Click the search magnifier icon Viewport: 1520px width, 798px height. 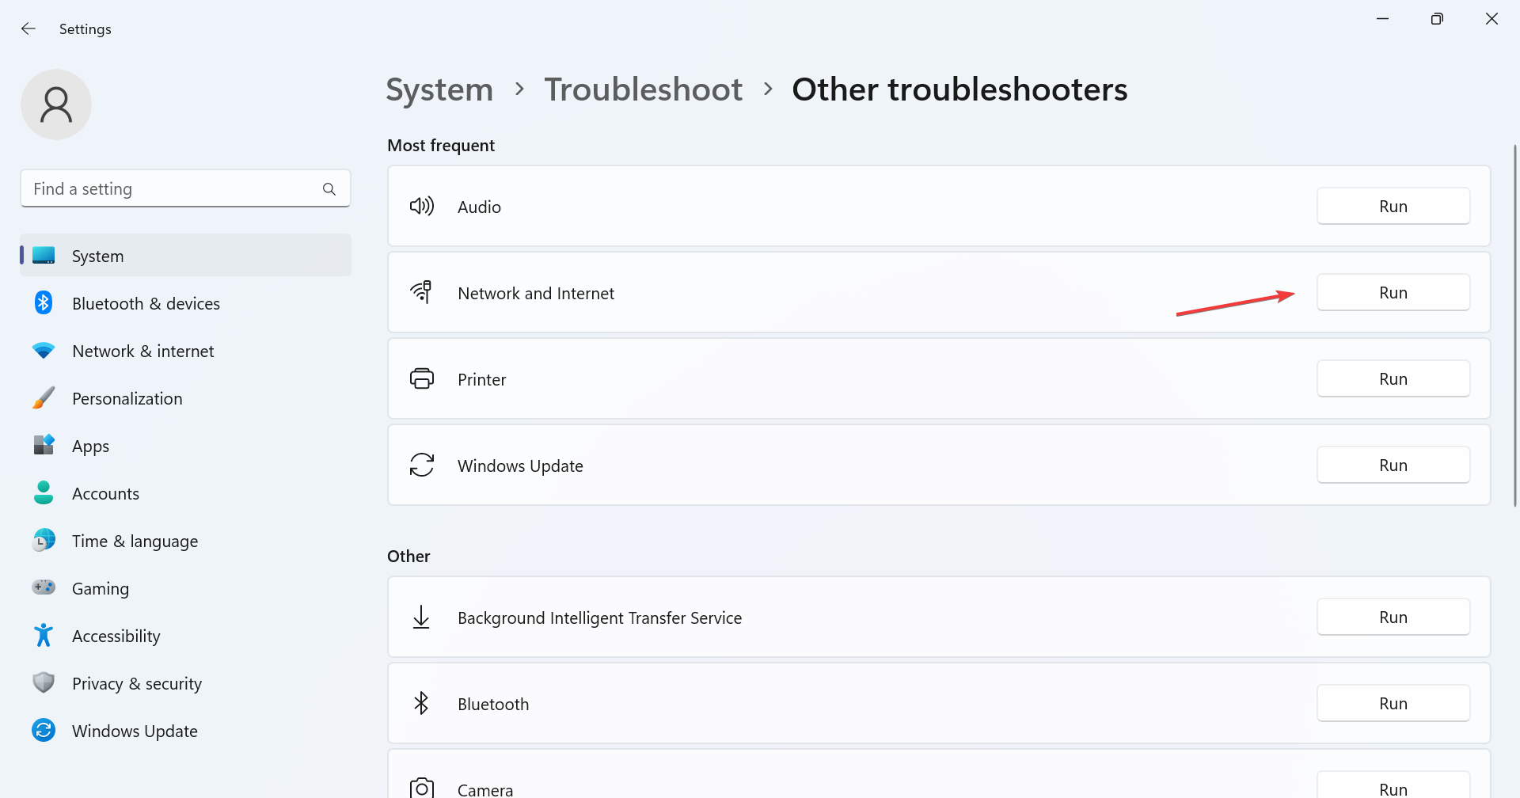329,189
